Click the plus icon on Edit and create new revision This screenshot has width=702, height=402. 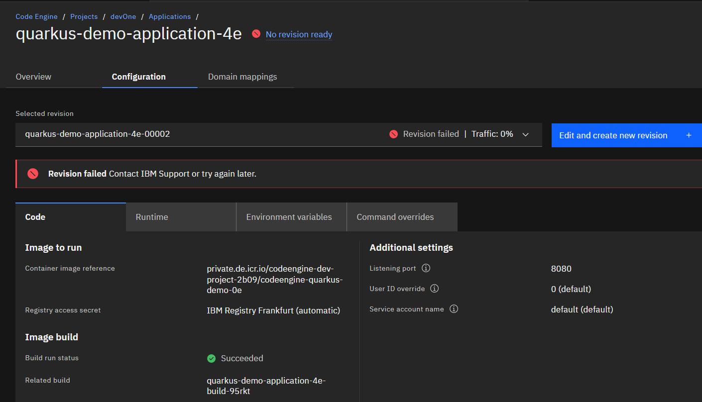(689, 135)
